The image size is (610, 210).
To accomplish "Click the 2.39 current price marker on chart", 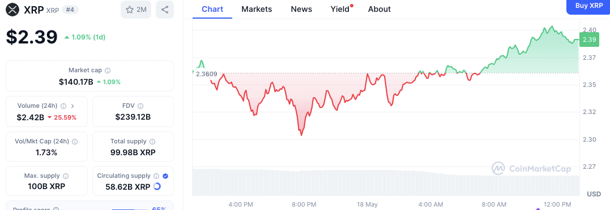I will pyautogui.click(x=590, y=40).
